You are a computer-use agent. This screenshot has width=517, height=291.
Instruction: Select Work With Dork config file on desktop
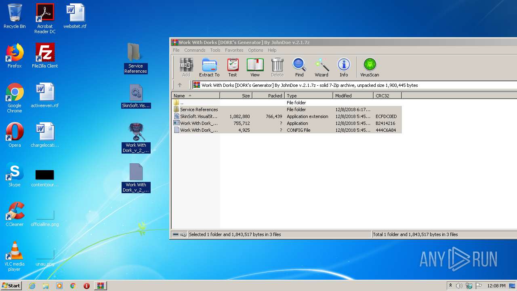(x=136, y=178)
